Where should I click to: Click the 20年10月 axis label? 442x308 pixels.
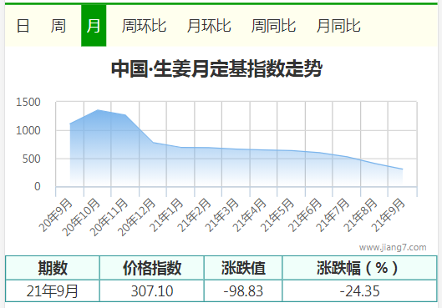point(82,217)
